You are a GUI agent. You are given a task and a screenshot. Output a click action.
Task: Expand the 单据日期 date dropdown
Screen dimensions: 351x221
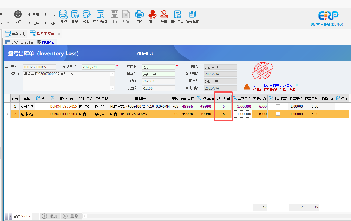[x=113, y=67]
